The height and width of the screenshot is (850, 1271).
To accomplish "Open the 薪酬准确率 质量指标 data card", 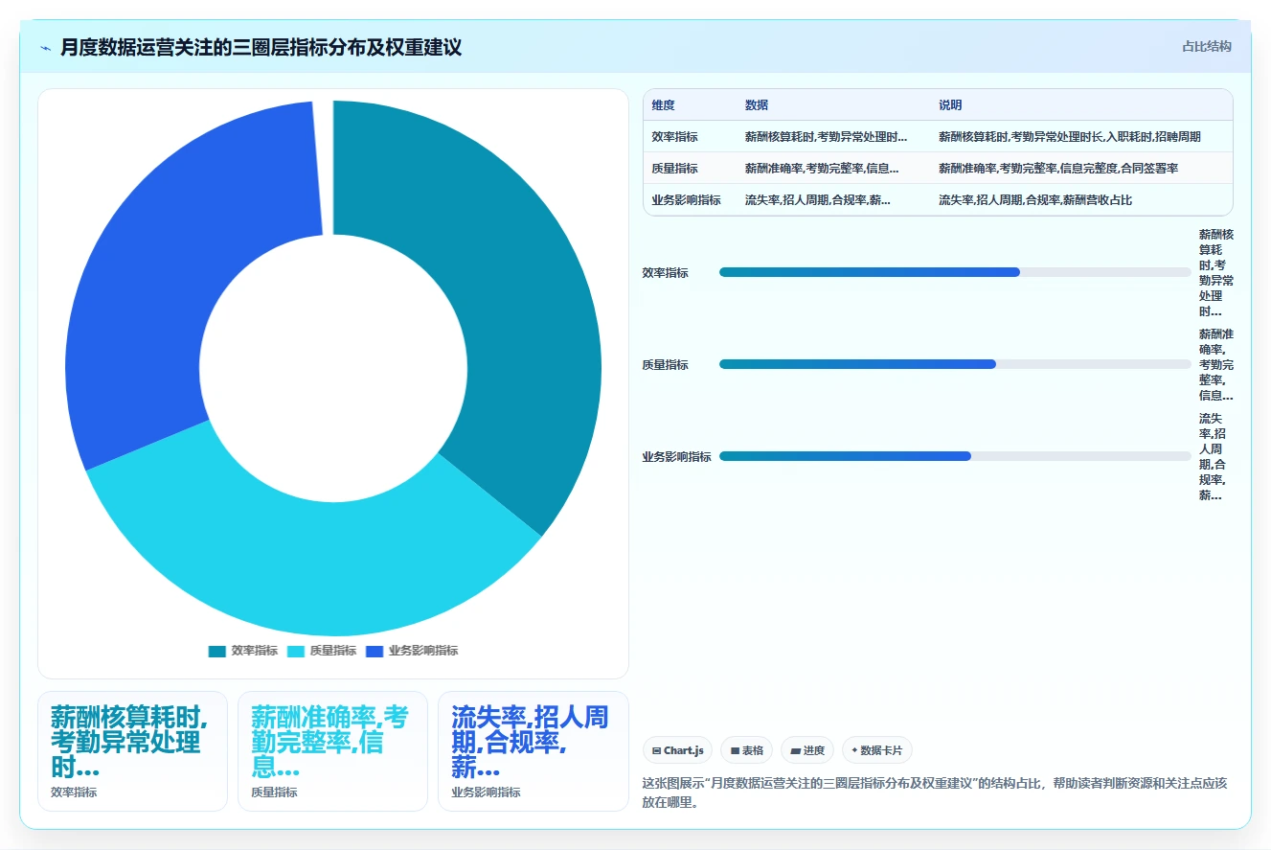I will (x=332, y=751).
